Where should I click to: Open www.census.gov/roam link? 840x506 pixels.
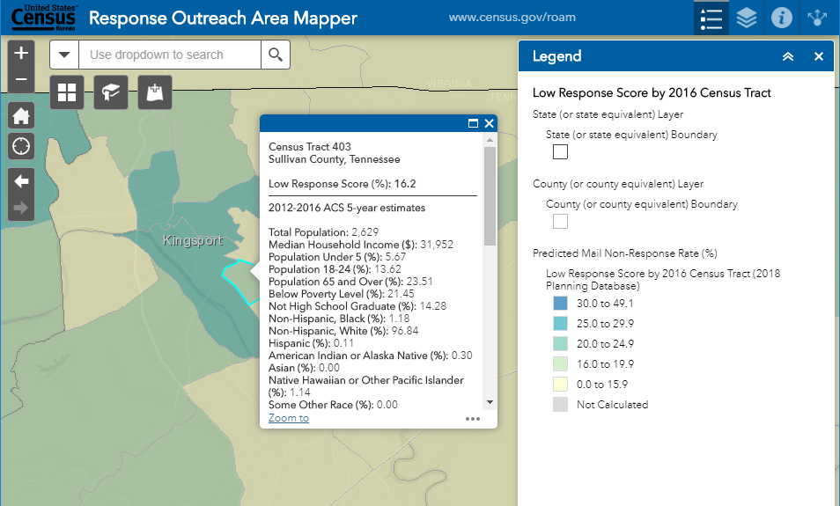(x=512, y=17)
